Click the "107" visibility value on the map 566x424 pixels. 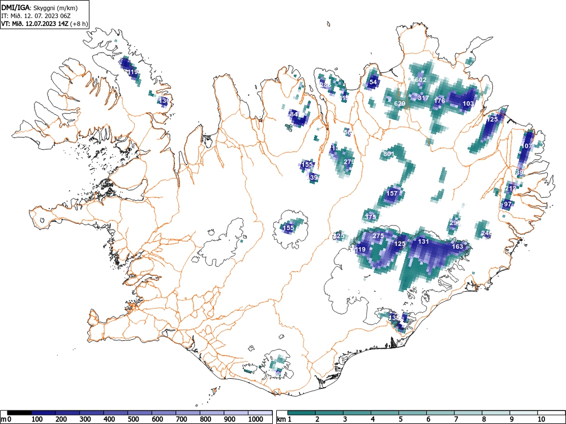coord(526,146)
